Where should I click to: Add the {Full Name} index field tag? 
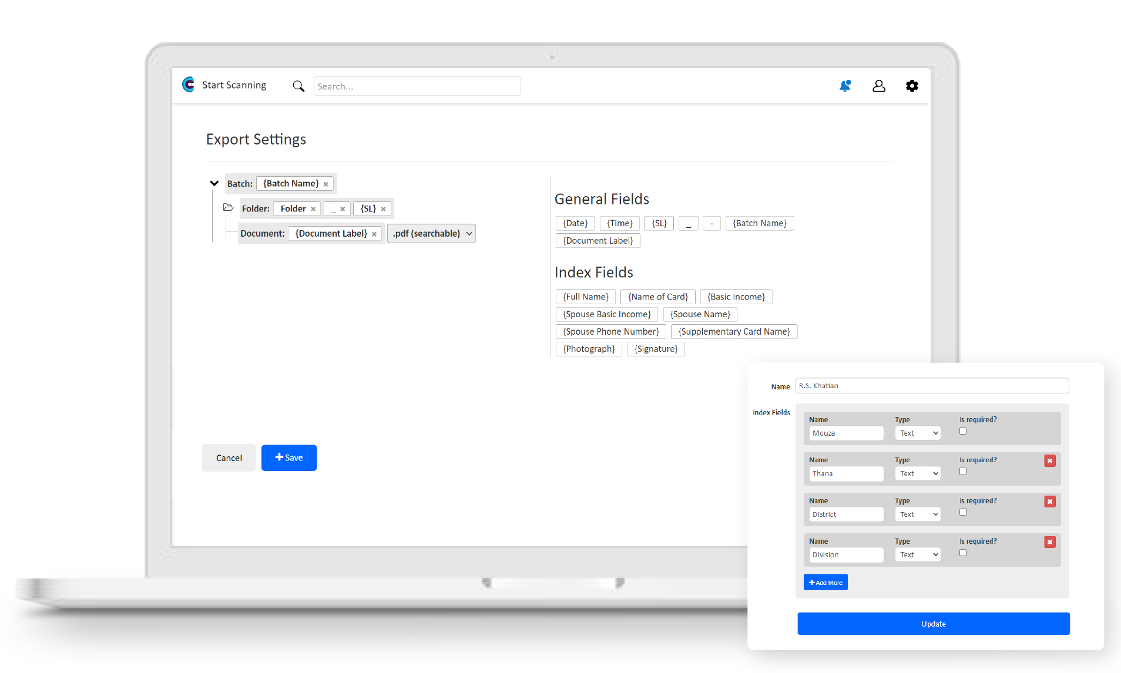tap(586, 297)
